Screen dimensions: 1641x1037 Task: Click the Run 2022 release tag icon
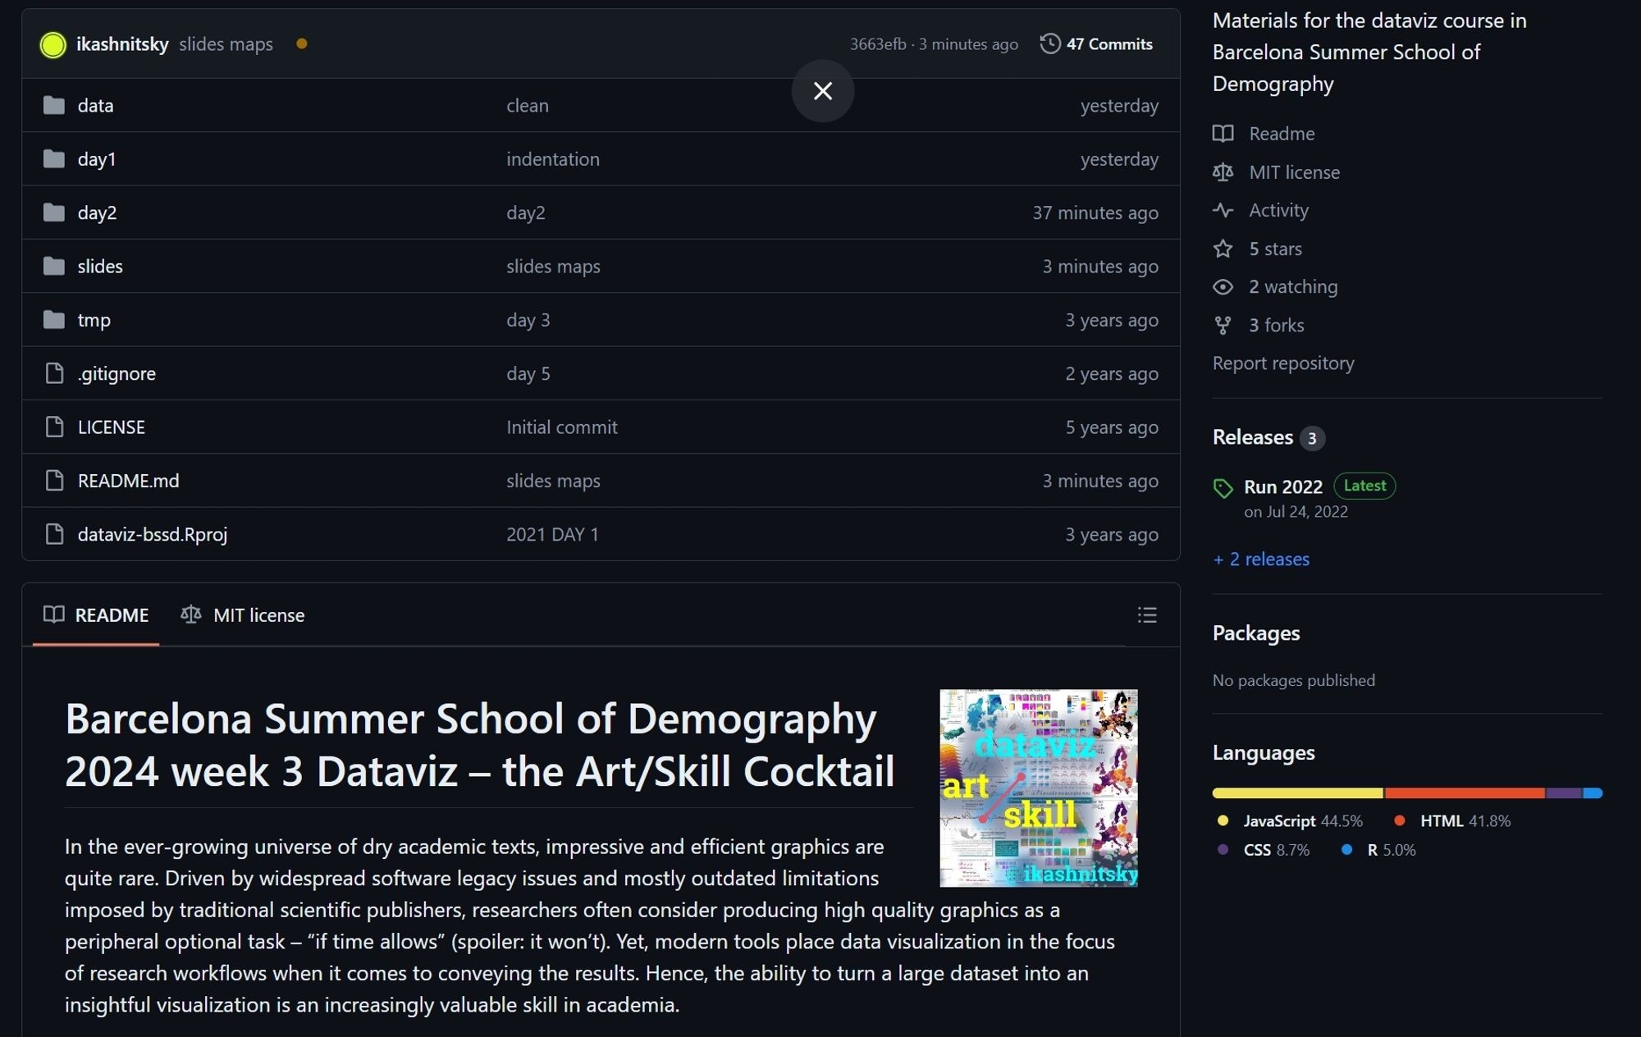(x=1223, y=488)
